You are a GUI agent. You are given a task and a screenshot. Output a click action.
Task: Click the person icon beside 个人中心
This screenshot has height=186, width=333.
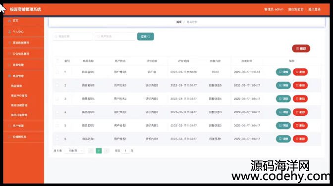point(9,32)
